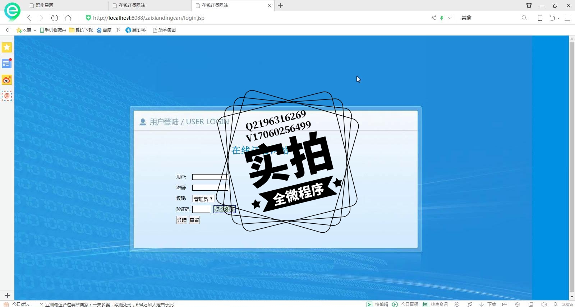Image resolution: width=575 pixels, height=307 pixels.
Task: Open 热点资讯 hot news in status bar
Action: pyautogui.click(x=436, y=304)
